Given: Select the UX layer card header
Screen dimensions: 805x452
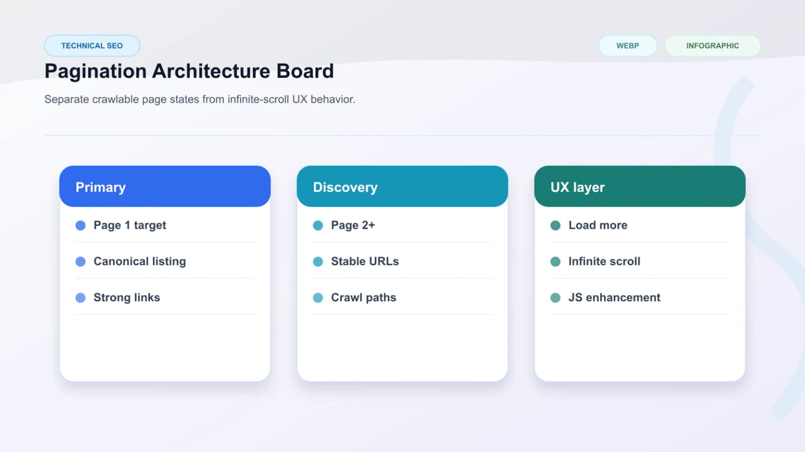Looking at the screenshot, I should pyautogui.click(x=640, y=187).
